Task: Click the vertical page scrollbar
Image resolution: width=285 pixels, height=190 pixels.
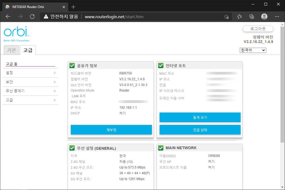Action: pyautogui.click(x=282, y=85)
